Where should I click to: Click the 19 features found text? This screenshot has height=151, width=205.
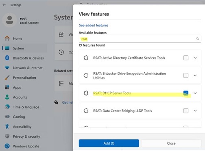(x=92, y=45)
